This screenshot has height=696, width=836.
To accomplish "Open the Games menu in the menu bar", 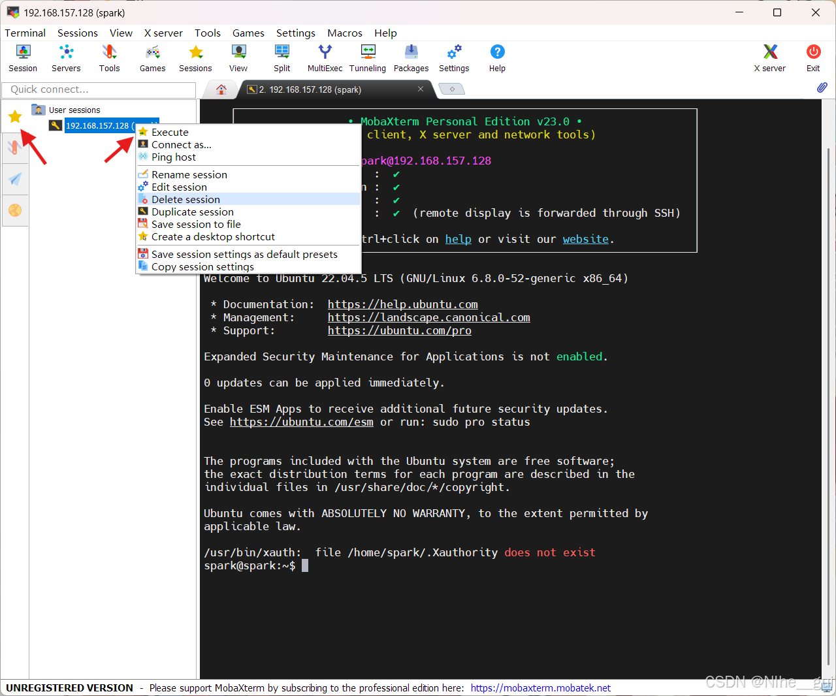I will [248, 33].
